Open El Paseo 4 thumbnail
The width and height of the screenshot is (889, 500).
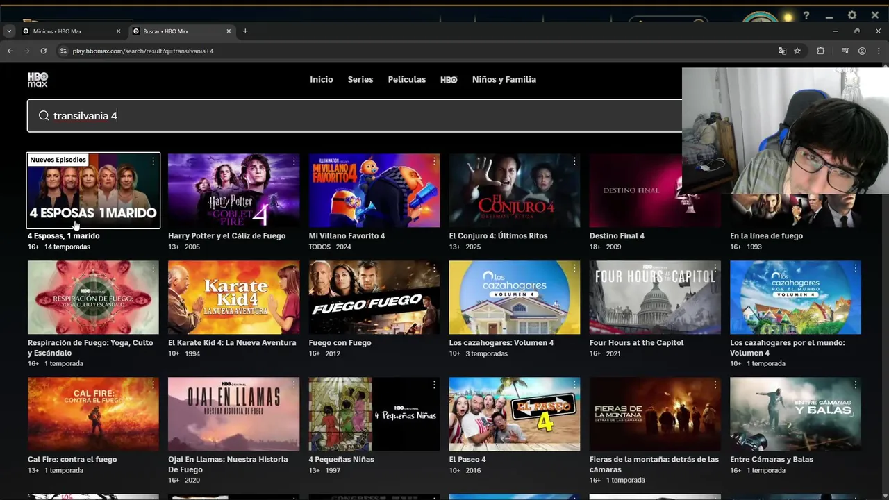pyautogui.click(x=515, y=414)
